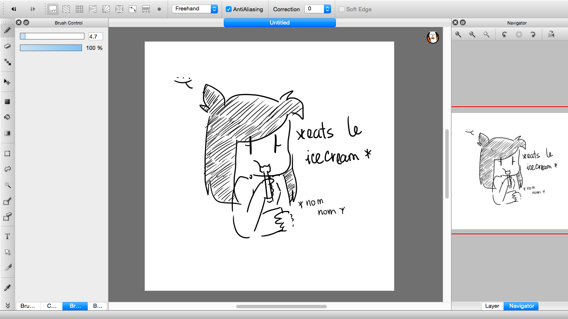Expand more tools with the double chevron
Viewport: 568px width, 319px height.
coord(7,305)
